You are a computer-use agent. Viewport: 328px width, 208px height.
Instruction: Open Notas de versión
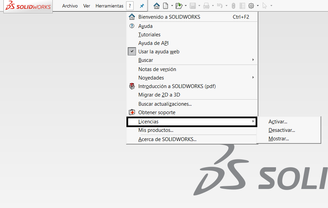[x=192, y=69]
